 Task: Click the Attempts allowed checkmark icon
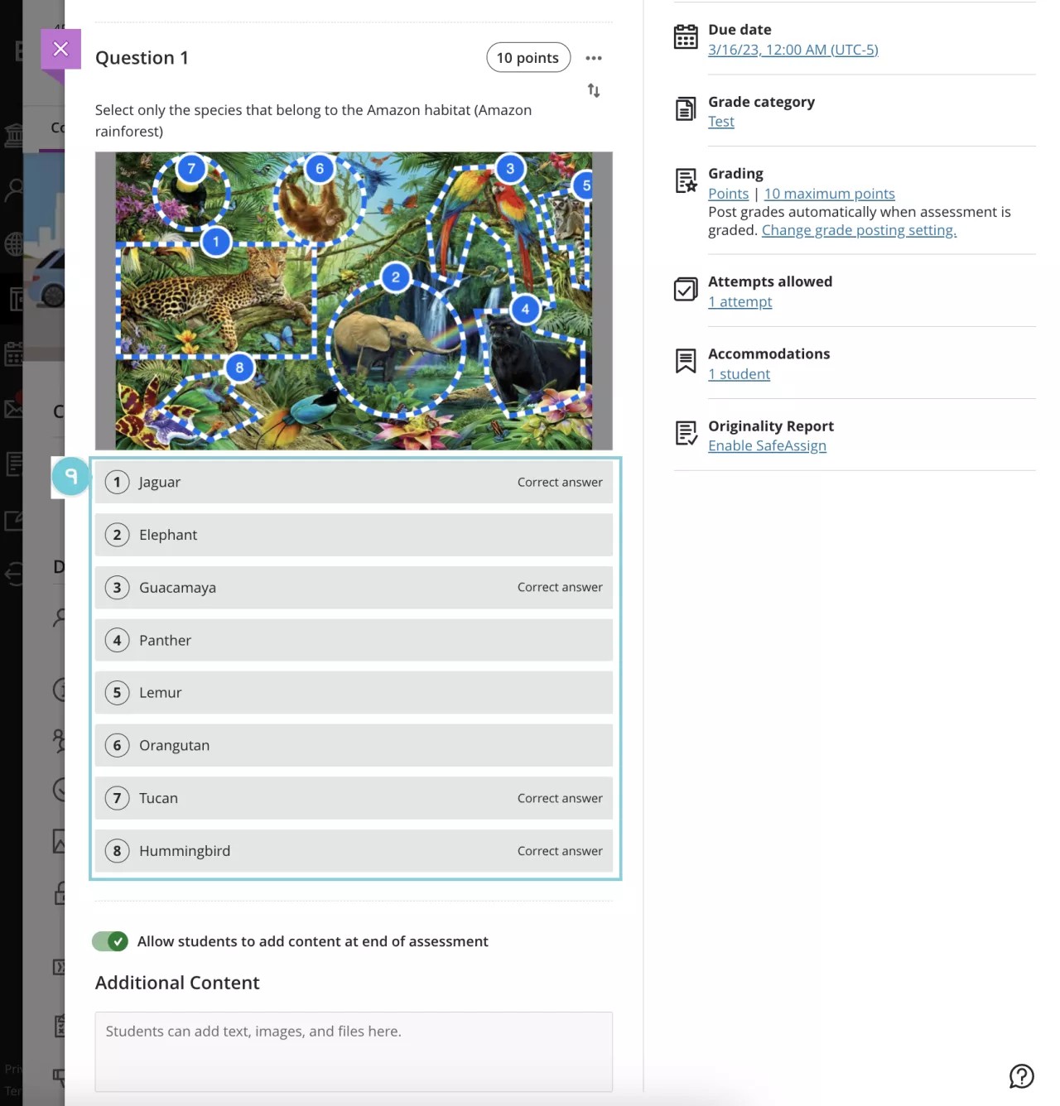(x=686, y=290)
